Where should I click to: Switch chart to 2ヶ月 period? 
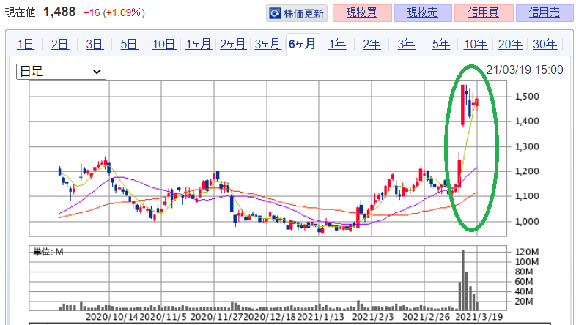click(x=233, y=44)
